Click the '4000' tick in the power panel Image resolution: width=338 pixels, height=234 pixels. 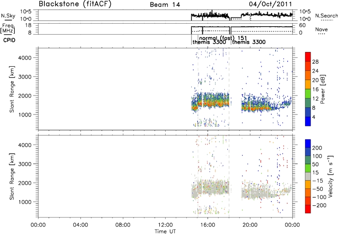[25, 58]
